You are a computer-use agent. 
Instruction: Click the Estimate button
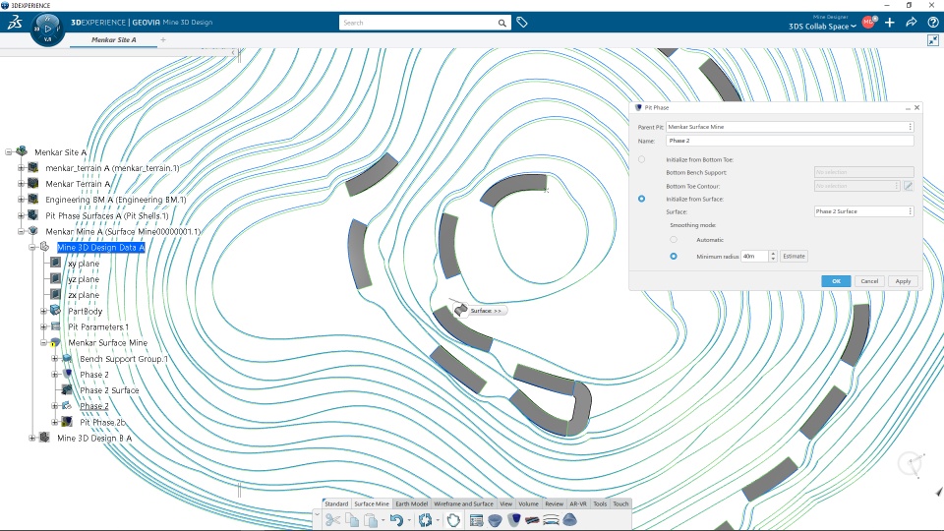(x=794, y=256)
